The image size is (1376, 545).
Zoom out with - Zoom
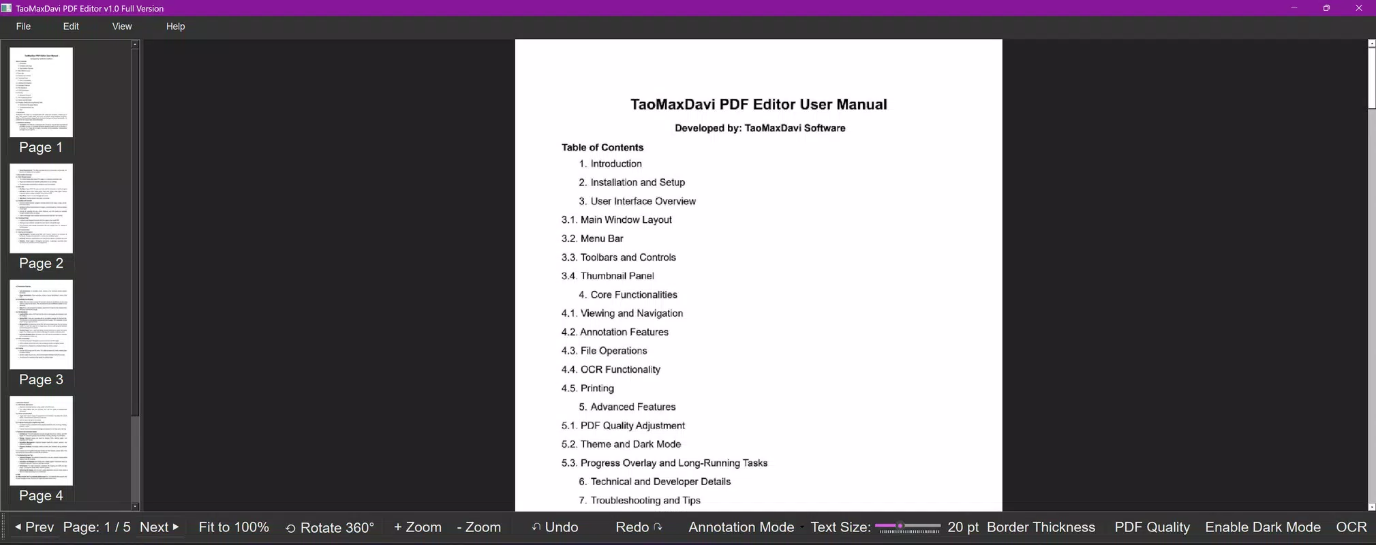(479, 527)
